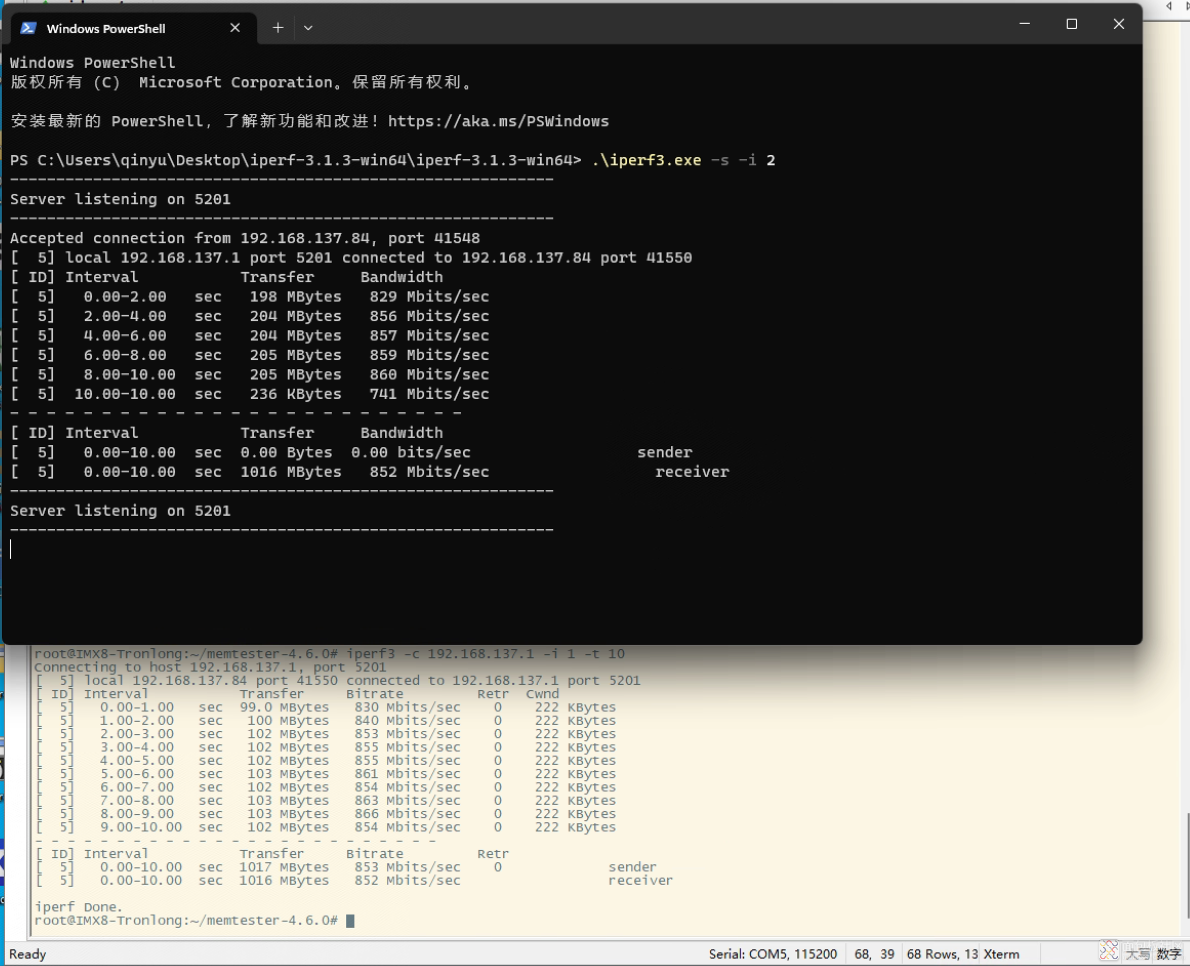Click the 829 Mbits/sec bandwidth value
1190x966 pixels.
coord(429,296)
